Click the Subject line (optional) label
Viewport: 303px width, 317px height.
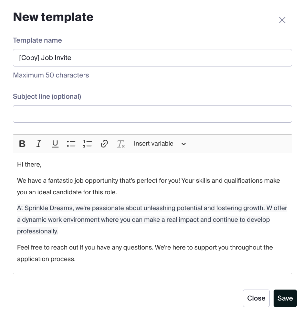47,97
